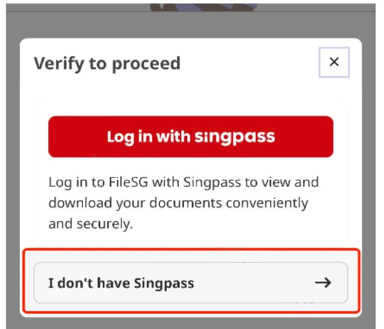Click the dimmed illustration above the dialog
384x329 pixels.
click(204, 5)
